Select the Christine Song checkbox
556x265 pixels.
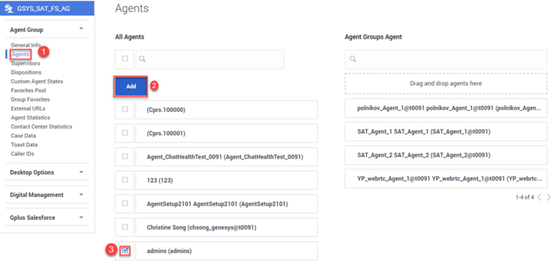[125, 227]
